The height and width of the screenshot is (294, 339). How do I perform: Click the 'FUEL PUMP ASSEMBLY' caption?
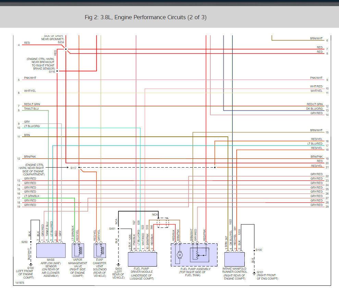click(195, 269)
